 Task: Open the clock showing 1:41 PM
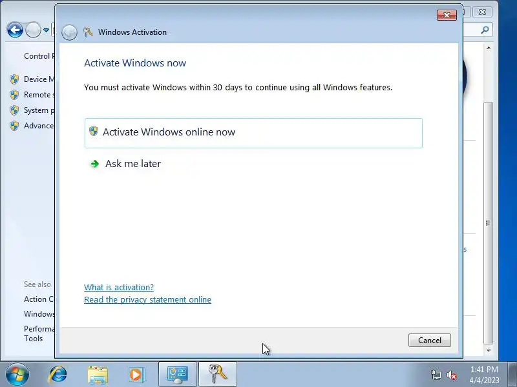tap(484, 375)
